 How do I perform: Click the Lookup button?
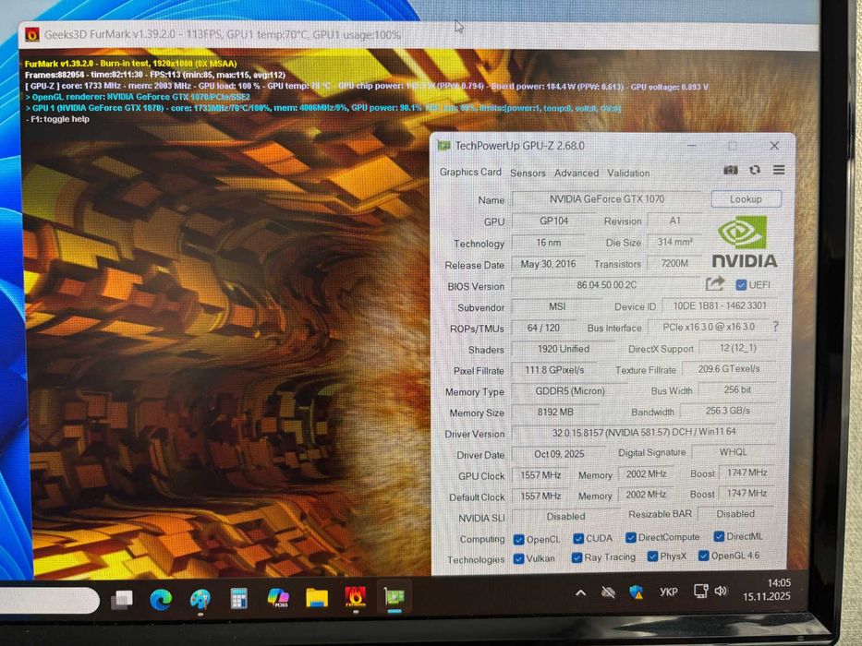[x=746, y=198]
